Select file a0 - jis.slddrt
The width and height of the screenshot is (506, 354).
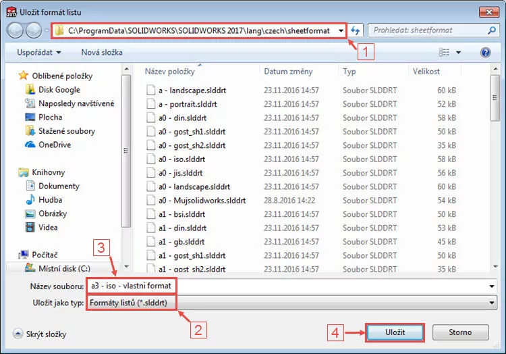point(180,173)
